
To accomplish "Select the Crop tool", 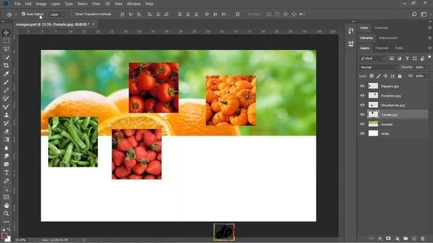I will [x=6, y=65].
